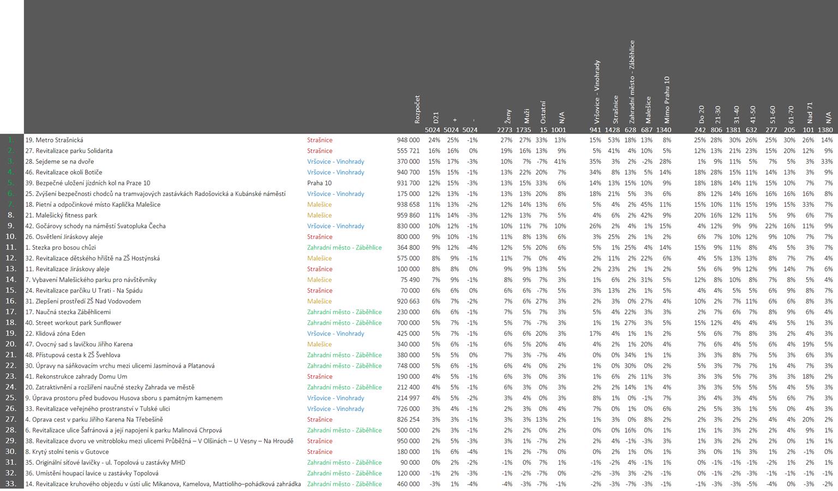Select project '17. Naučná stezka Záběhlicemi'
Screen dimensions: 838x491
(68, 312)
